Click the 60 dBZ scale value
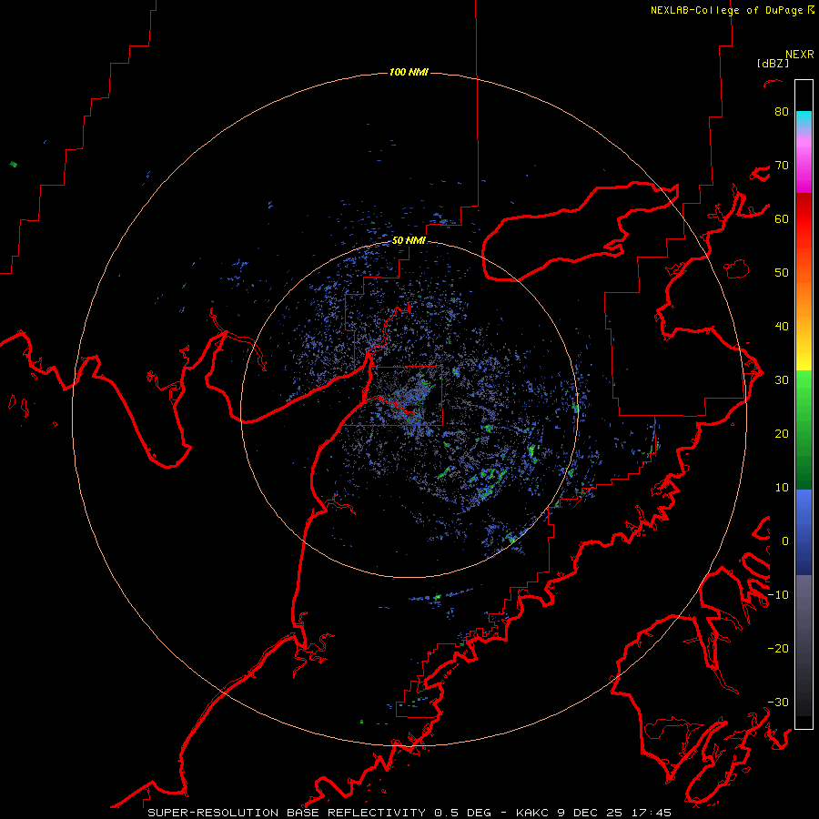The height and width of the screenshot is (819, 819). pyautogui.click(x=782, y=218)
